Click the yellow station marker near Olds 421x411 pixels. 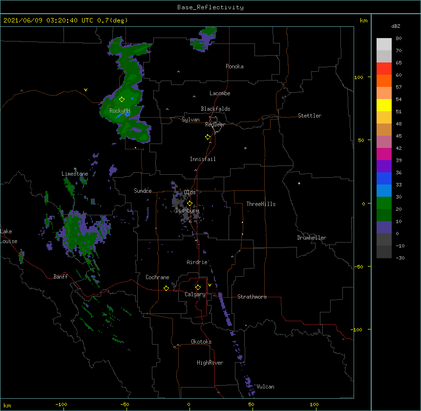point(189,204)
